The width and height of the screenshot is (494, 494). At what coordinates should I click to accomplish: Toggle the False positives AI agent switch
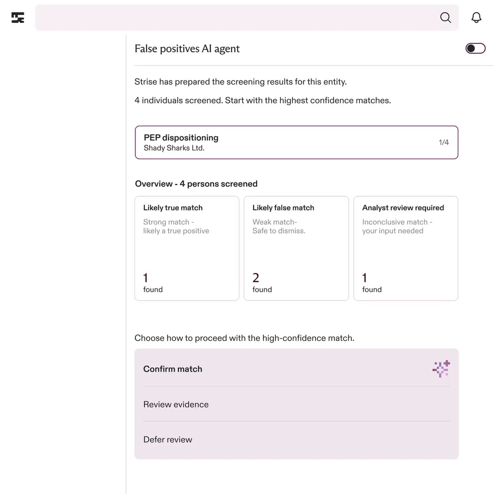(x=475, y=48)
